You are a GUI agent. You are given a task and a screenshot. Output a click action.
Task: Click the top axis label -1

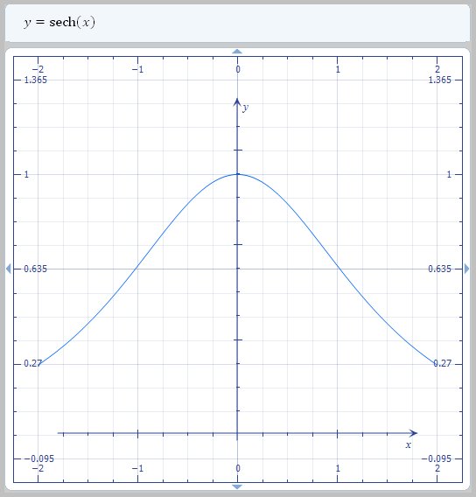click(x=138, y=69)
